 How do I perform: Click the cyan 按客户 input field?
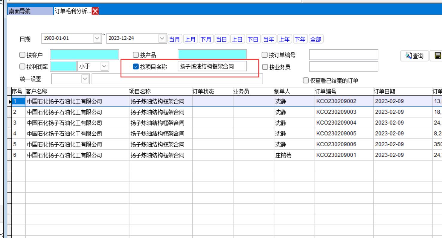pyautogui.click(x=84, y=55)
